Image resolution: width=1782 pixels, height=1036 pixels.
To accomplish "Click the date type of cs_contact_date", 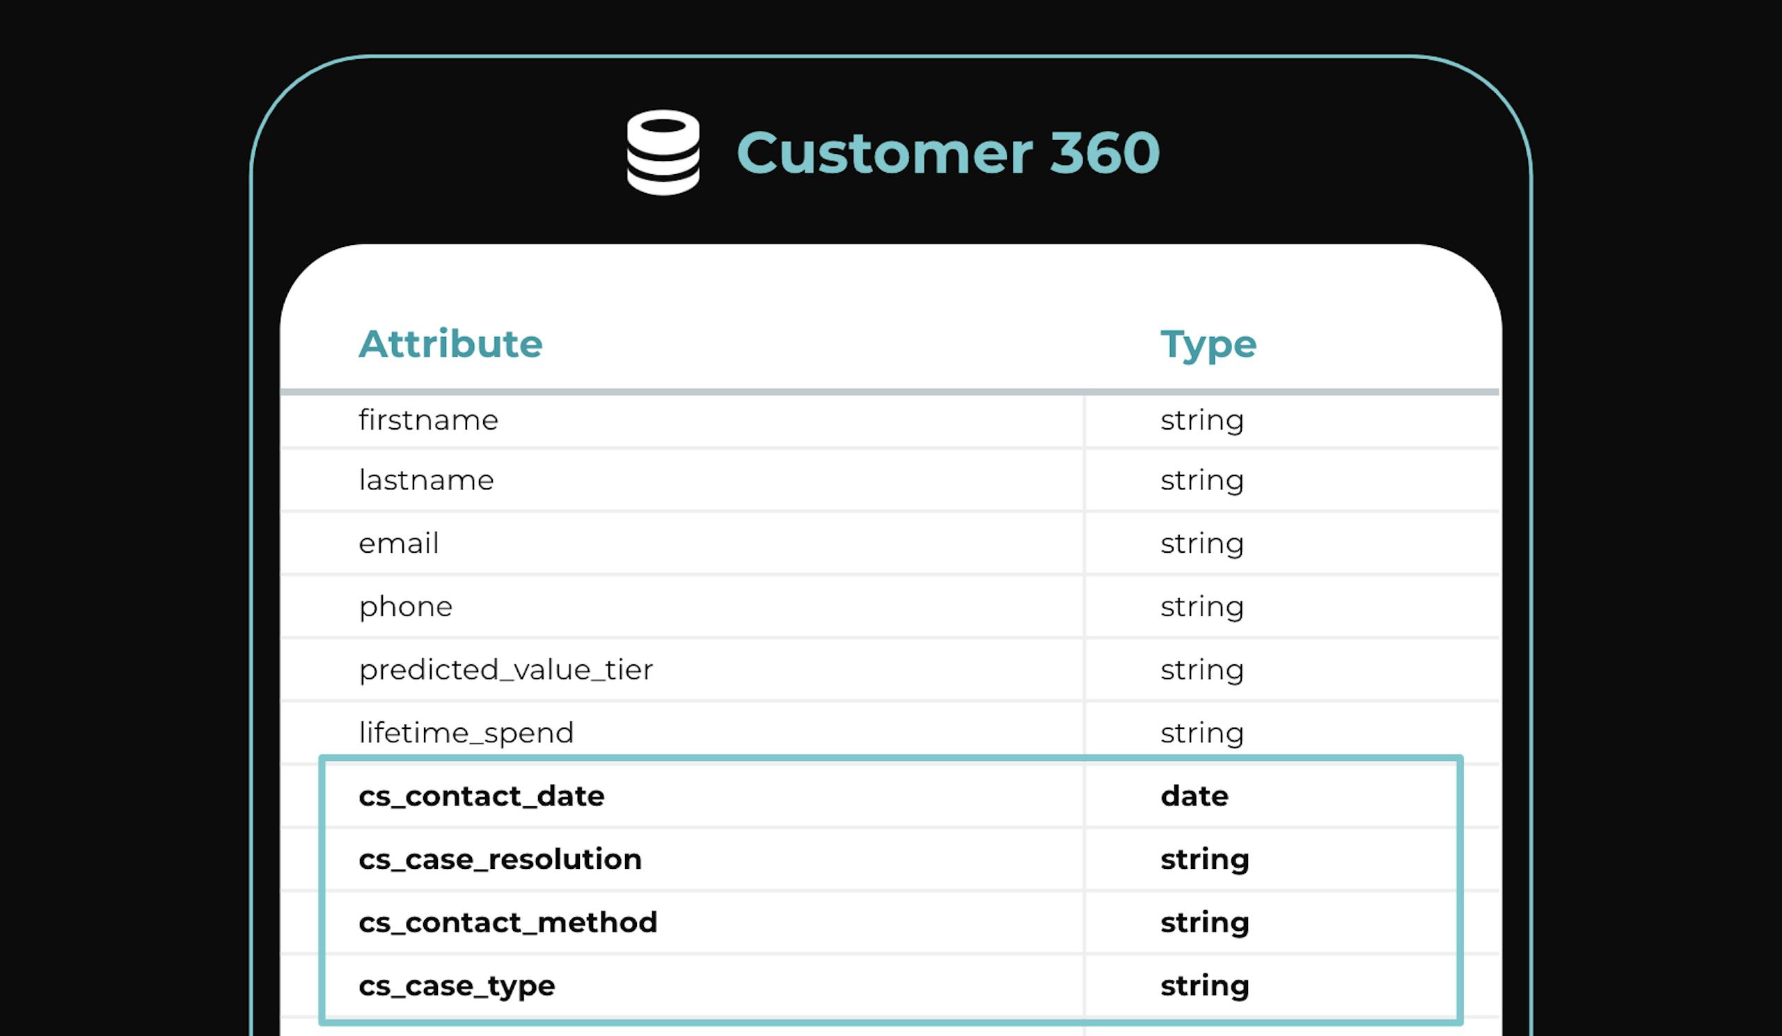I will 1194,796.
